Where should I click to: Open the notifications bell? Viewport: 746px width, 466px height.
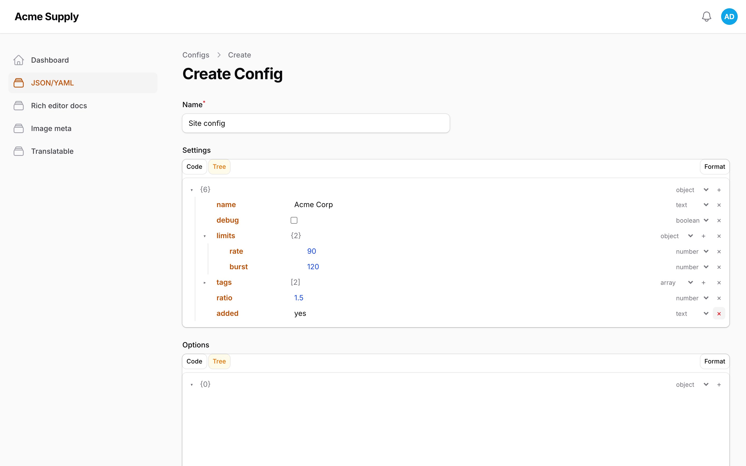(x=706, y=17)
